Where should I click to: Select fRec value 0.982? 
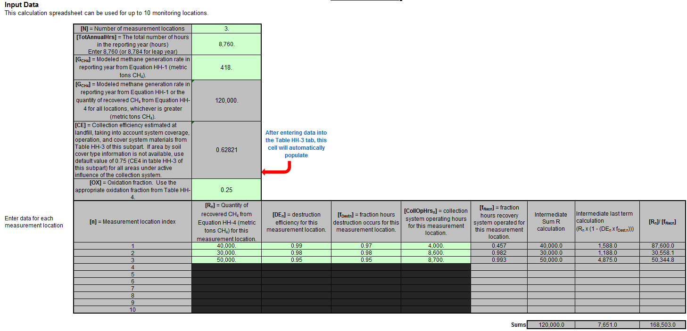(x=499, y=253)
